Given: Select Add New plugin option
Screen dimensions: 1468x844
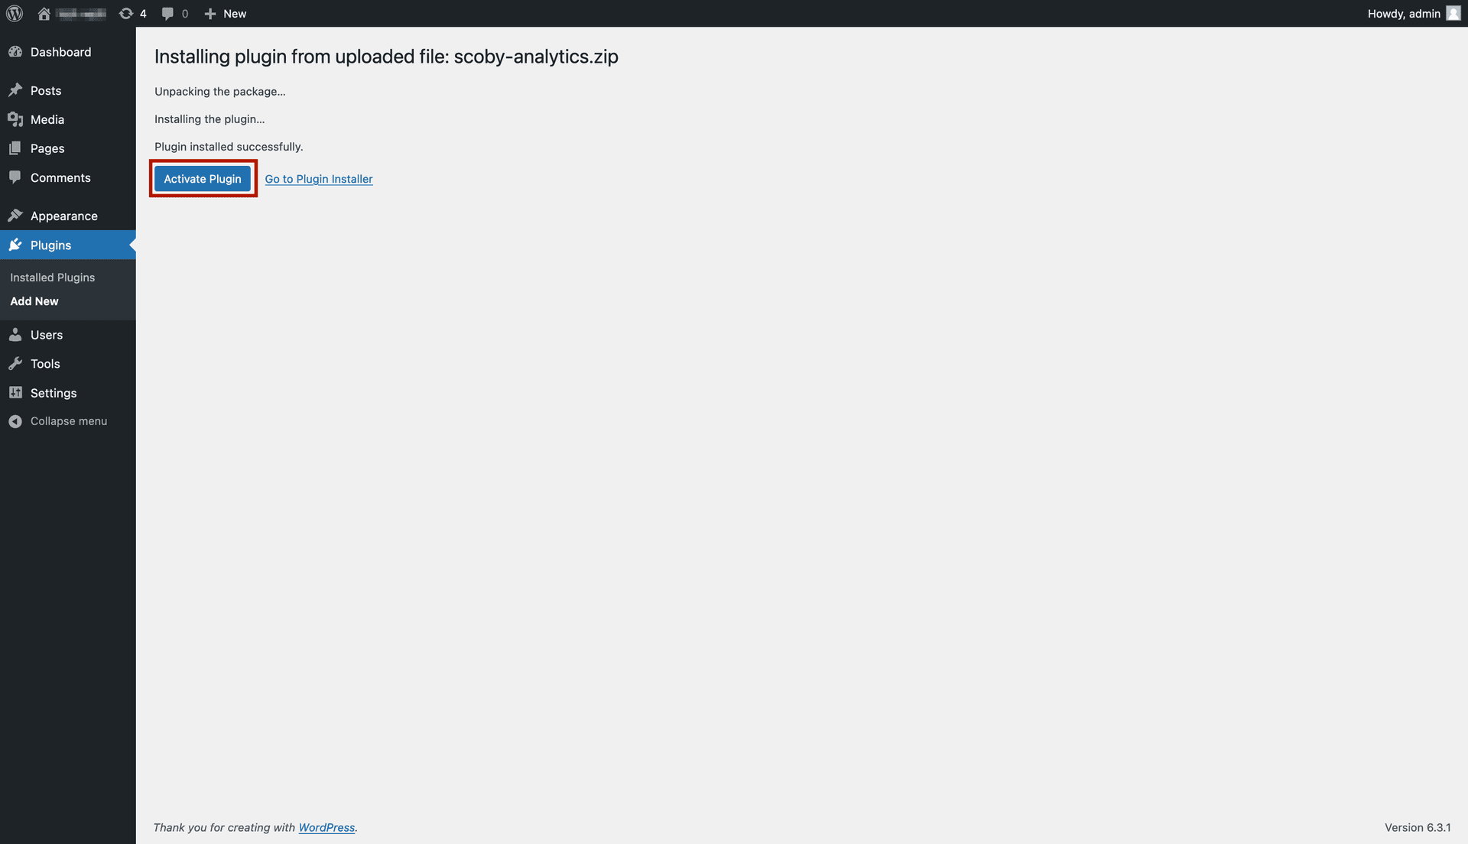Looking at the screenshot, I should [34, 300].
